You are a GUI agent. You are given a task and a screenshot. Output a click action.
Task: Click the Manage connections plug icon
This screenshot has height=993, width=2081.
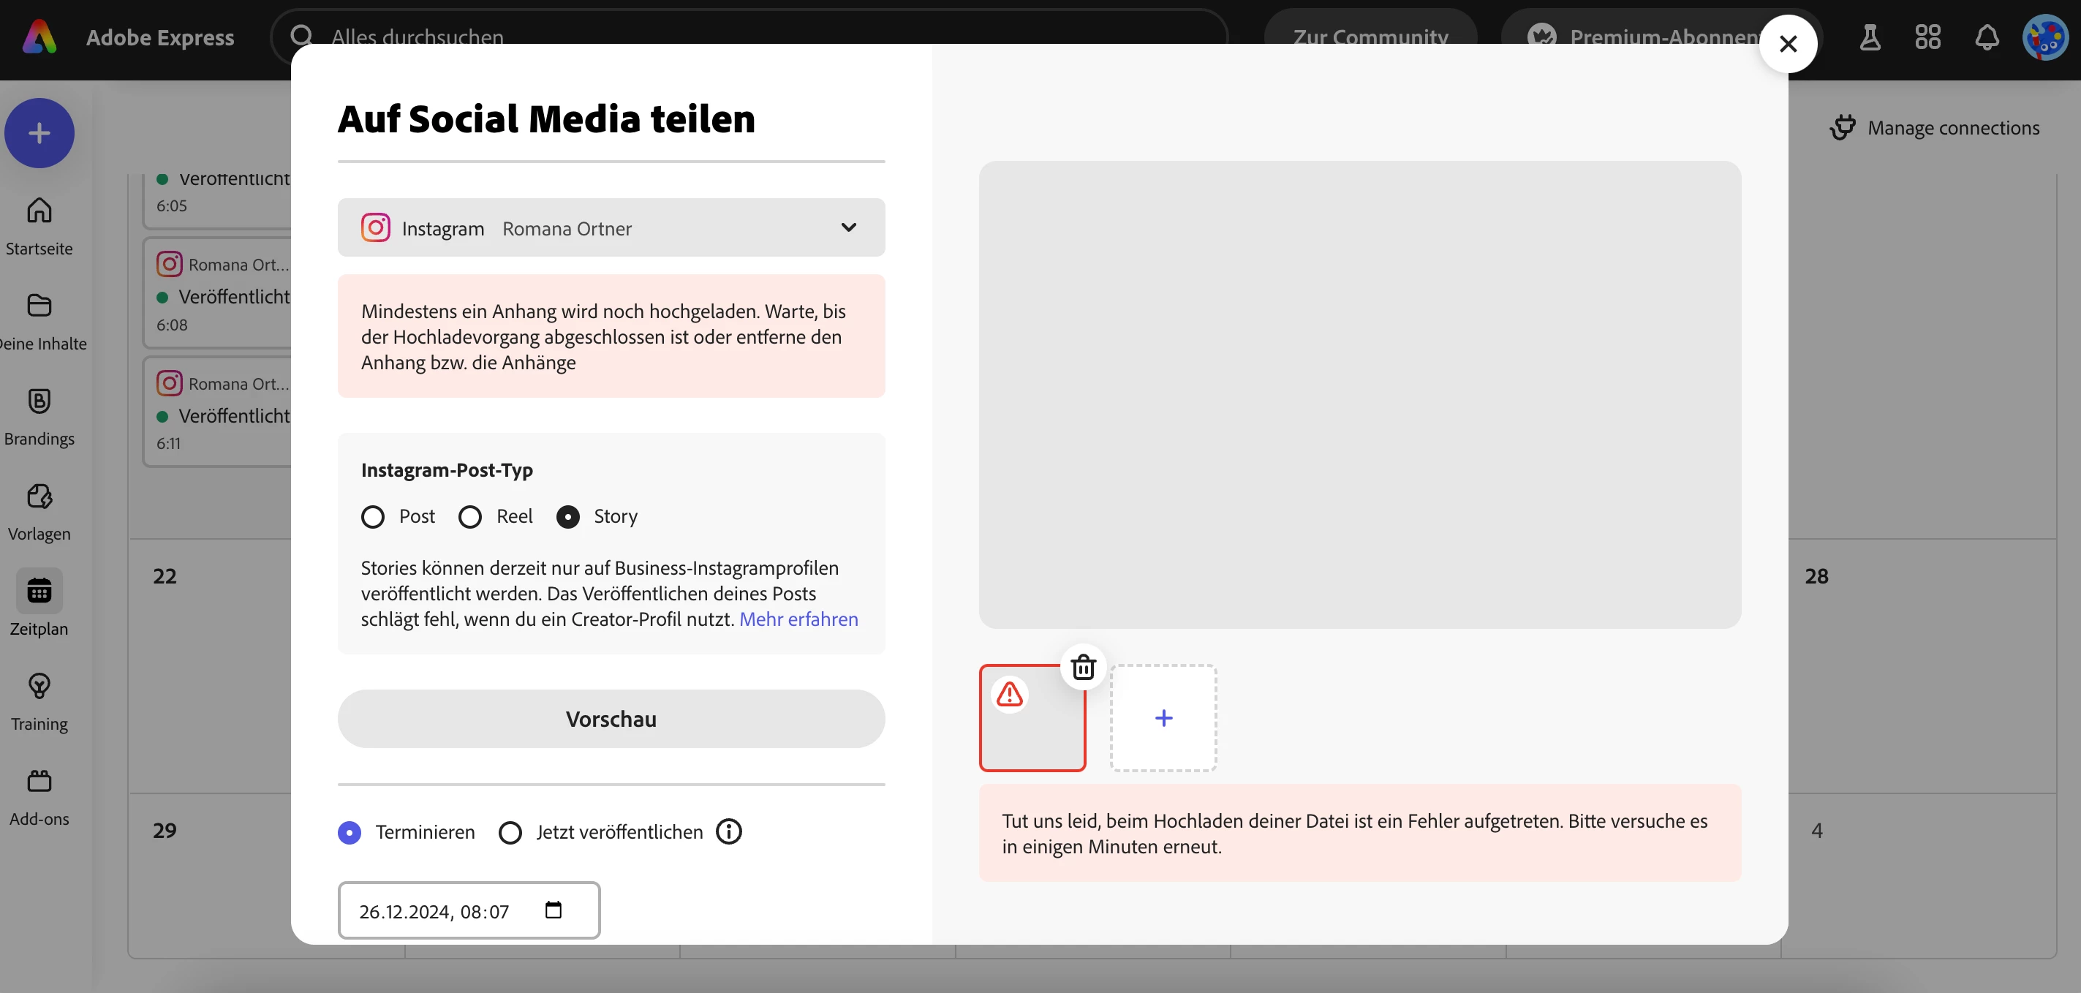click(x=1843, y=128)
